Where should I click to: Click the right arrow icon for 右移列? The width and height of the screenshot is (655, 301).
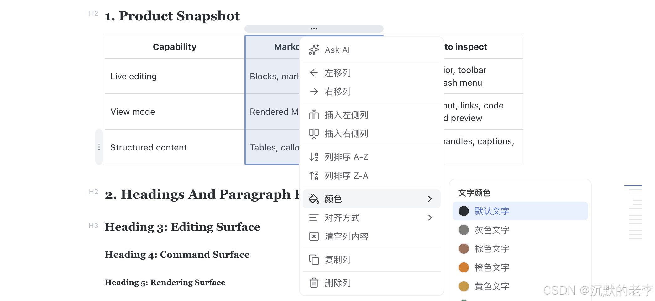point(314,92)
